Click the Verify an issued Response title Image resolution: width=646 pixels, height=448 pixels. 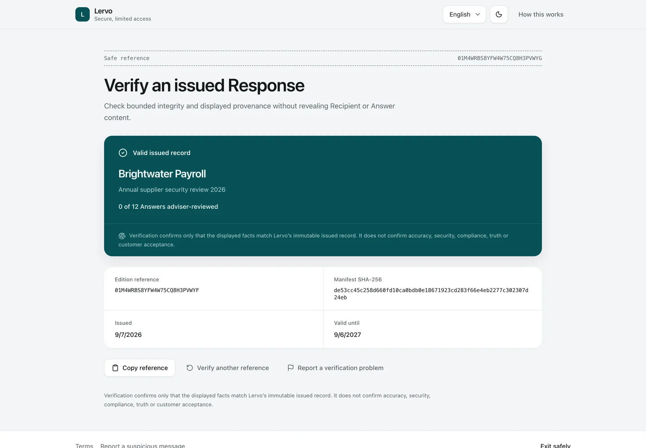tap(204, 86)
